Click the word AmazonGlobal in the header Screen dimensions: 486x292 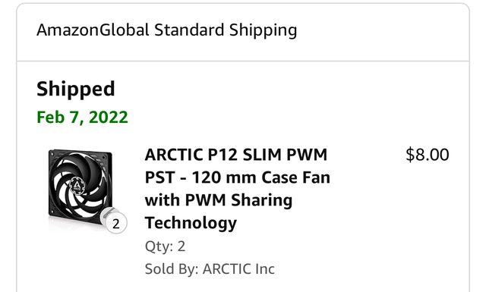pyautogui.click(x=93, y=30)
